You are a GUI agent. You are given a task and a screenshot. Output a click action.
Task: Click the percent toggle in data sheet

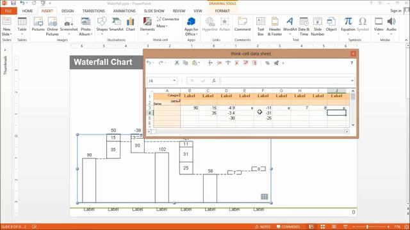click(267, 63)
